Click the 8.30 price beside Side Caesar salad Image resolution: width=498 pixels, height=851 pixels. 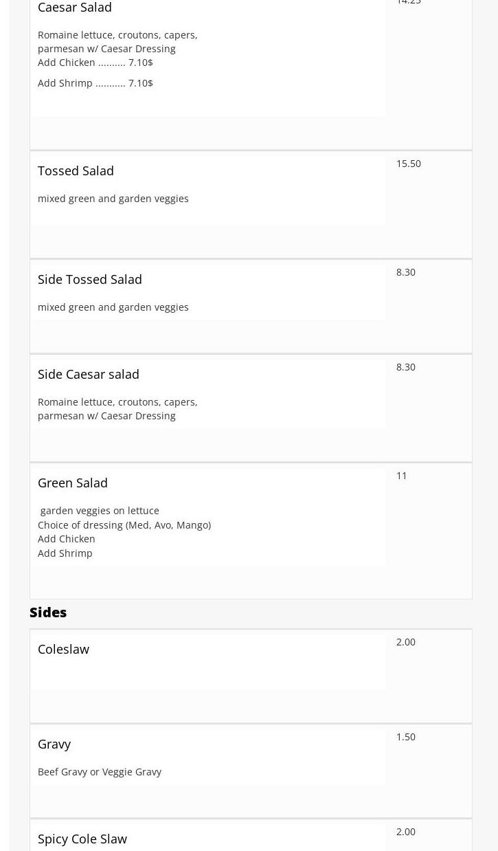[x=405, y=367]
